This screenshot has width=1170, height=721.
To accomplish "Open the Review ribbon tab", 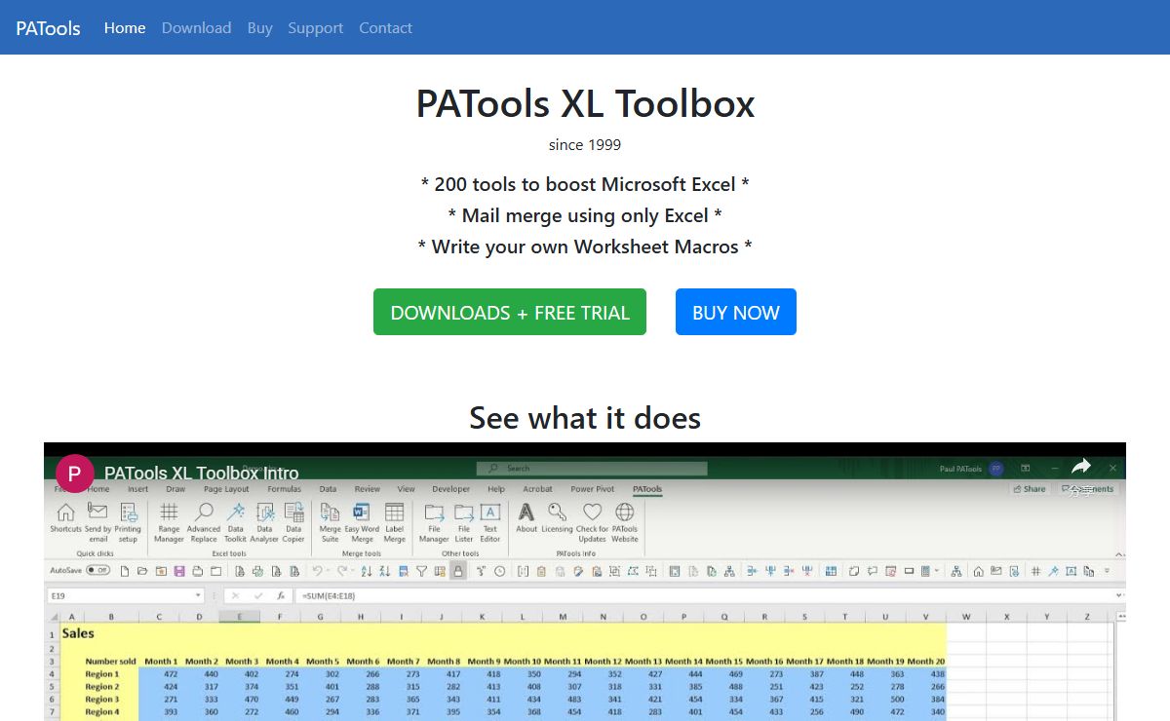I will pos(368,489).
